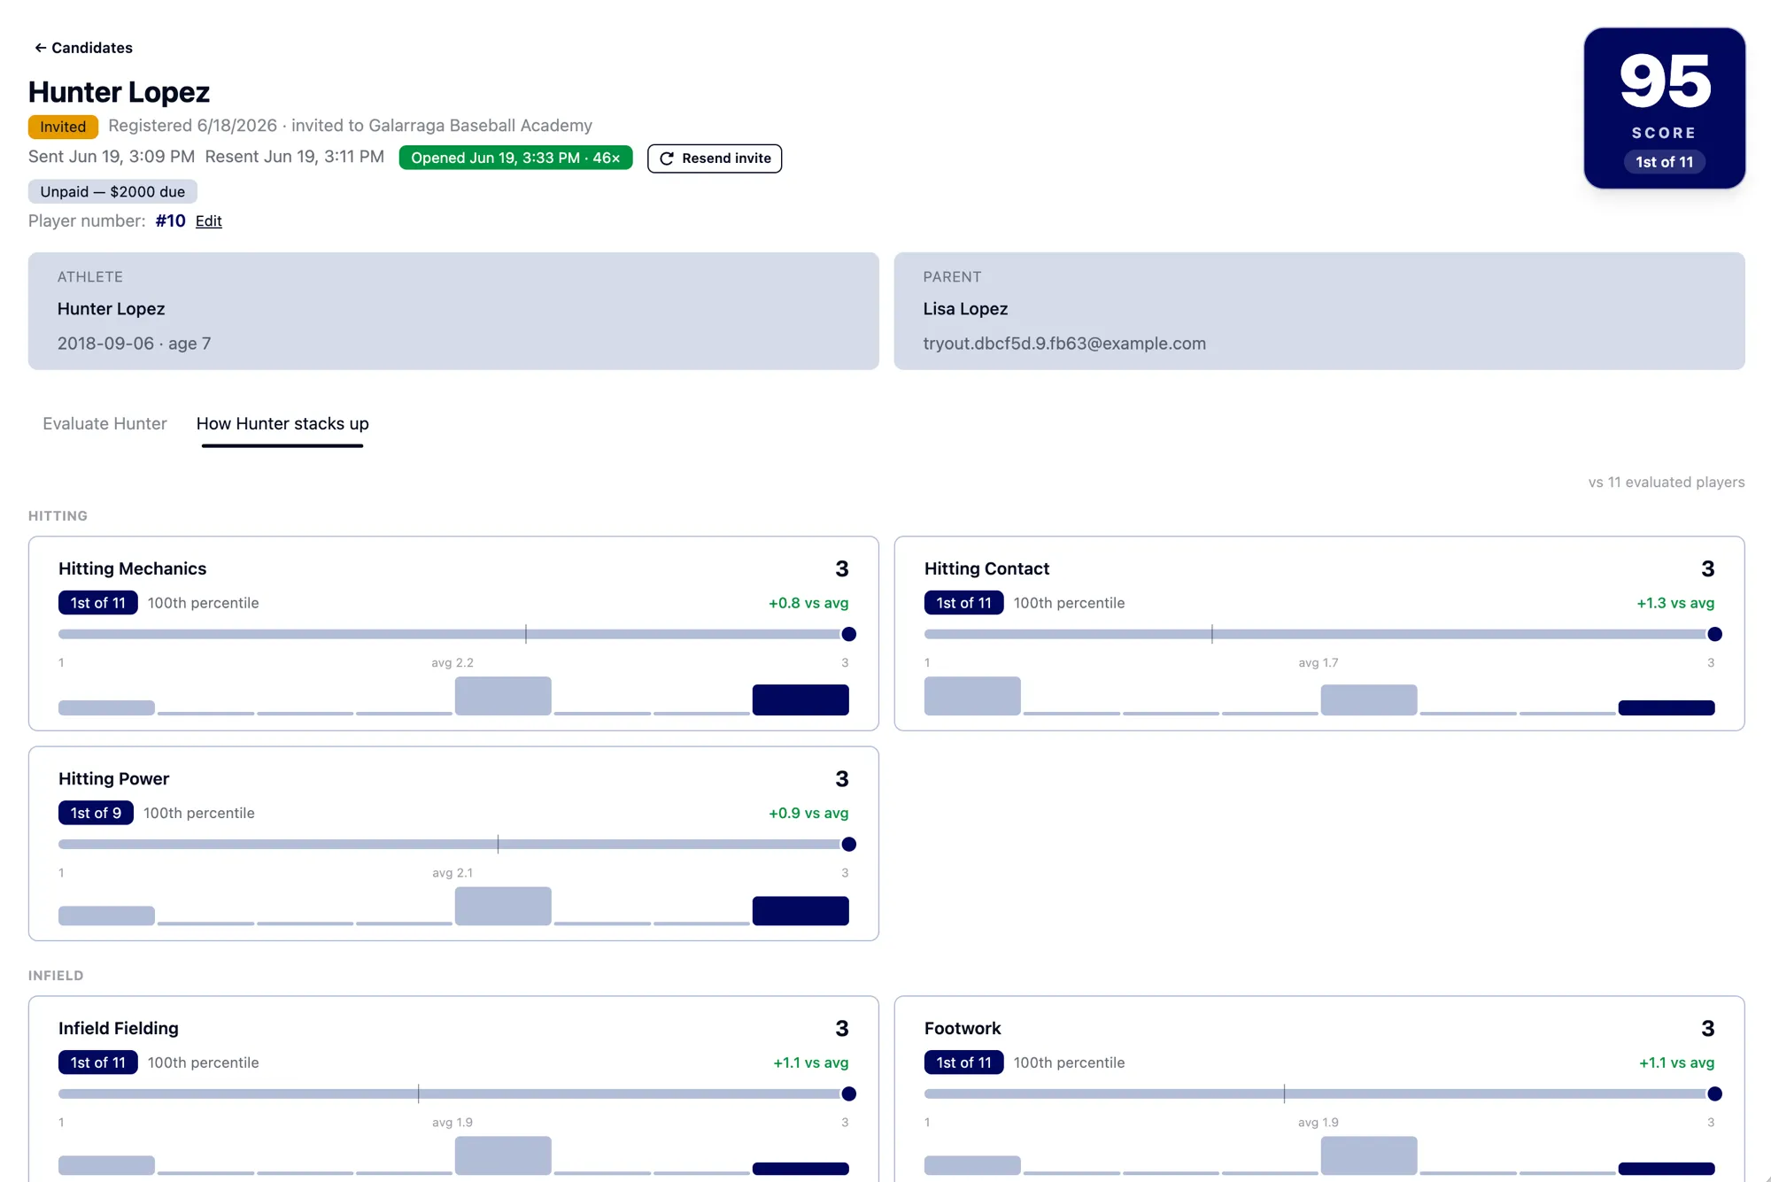Open the Evaluate Hunter tab
This screenshot has width=1771, height=1182.
(104, 423)
